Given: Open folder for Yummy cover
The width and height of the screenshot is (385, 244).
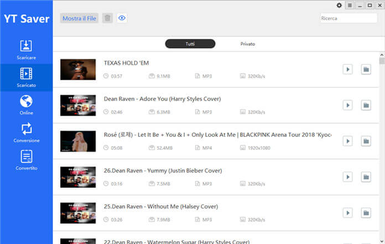Looking at the screenshot, I should click(366, 177).
